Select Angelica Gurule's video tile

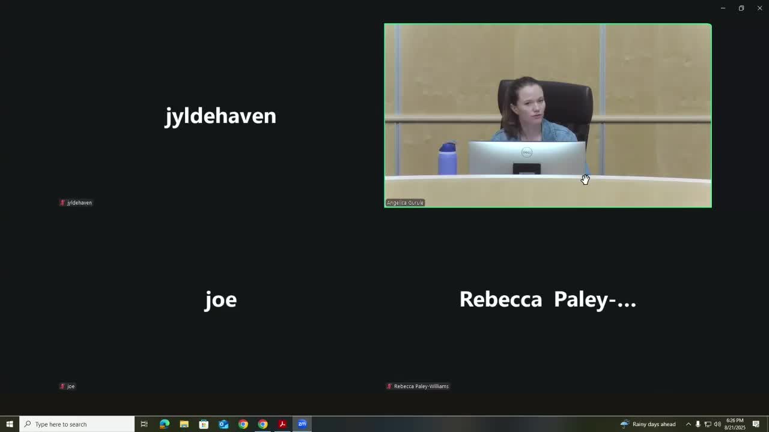548,116
